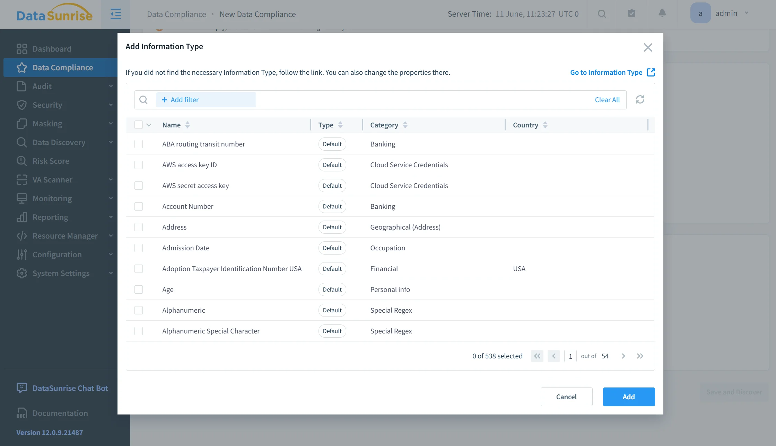Screen dimensions: 776x446
Task: Open selection options chevron beside header checkbox
Action: 149,125
